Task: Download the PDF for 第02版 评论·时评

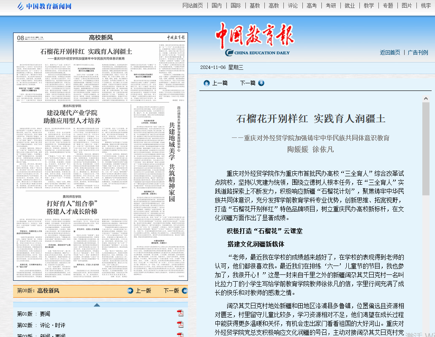Action: click(180, 325)
